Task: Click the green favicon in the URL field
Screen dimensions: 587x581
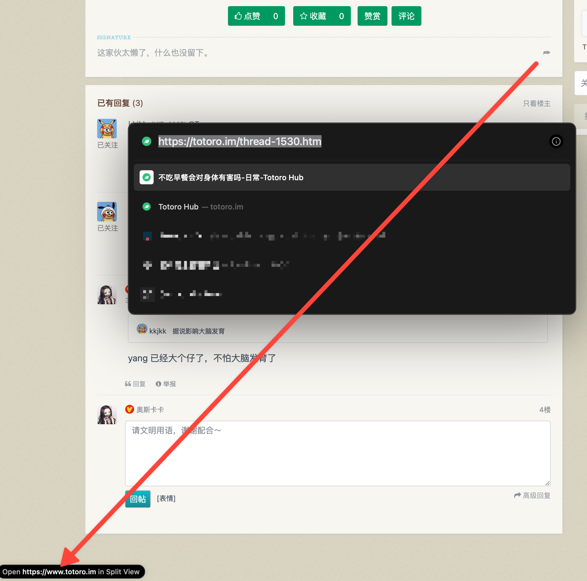Action: coord(147,142)
